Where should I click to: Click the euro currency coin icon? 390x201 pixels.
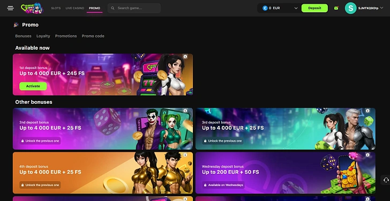(x=265, y=8)
